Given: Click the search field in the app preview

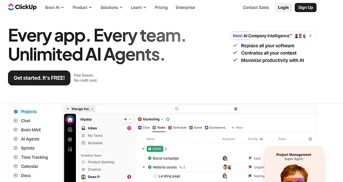Looking at the screenshot, I should pos(206,109).
